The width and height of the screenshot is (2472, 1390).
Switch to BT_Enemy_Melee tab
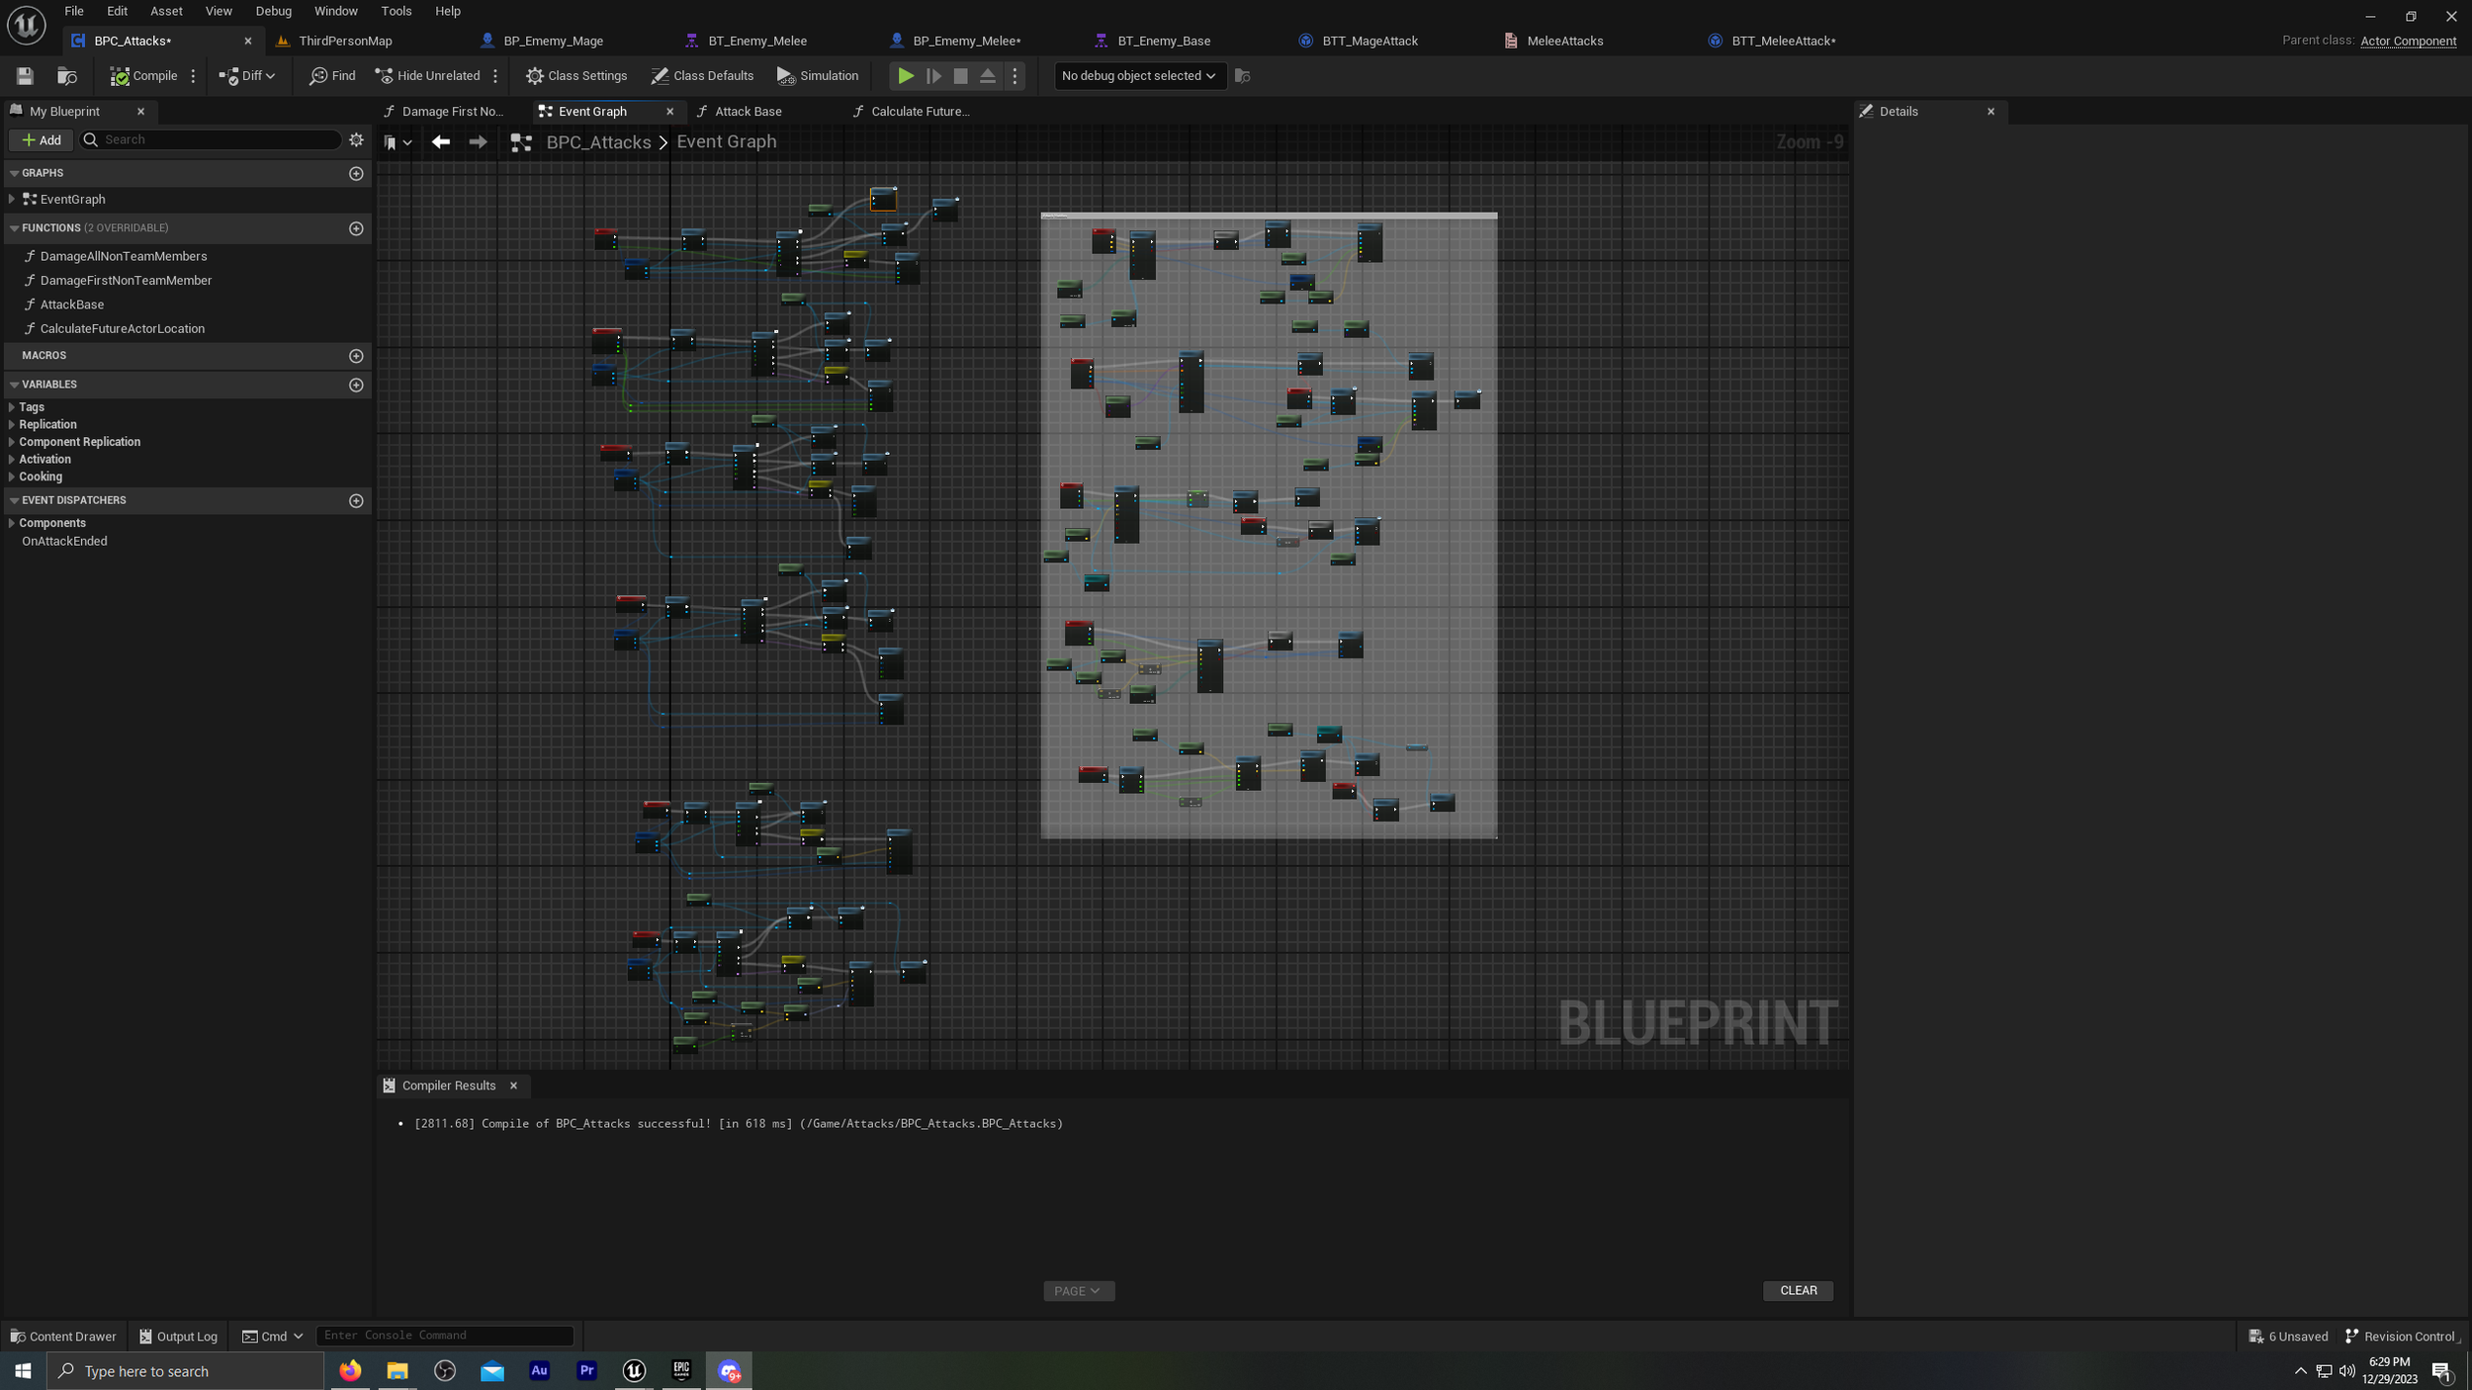tap(757, 41)
